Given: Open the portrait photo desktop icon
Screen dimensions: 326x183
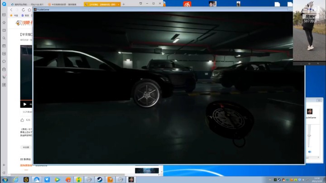Looking at the screenshot, I should pyautogui.click(x=212, y=4).
